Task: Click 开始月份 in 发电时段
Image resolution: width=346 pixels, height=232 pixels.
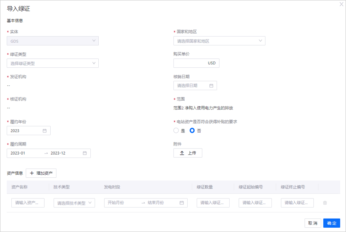Action: tap(116, 203)
